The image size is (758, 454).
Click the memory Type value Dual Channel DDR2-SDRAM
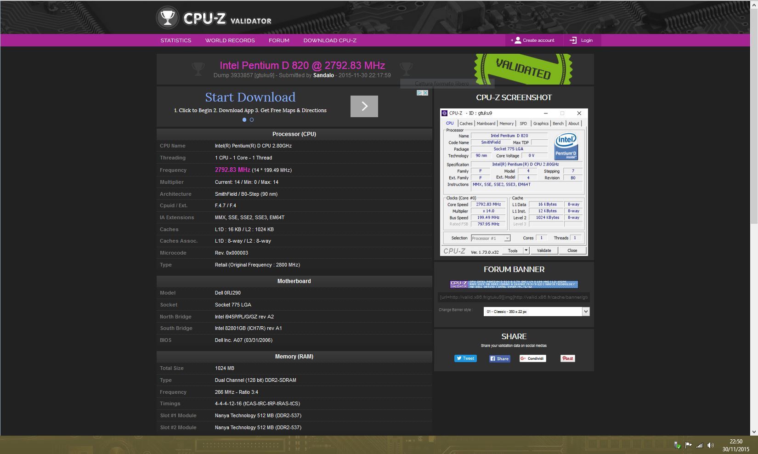pyautogui.click(x=255, y=380)
